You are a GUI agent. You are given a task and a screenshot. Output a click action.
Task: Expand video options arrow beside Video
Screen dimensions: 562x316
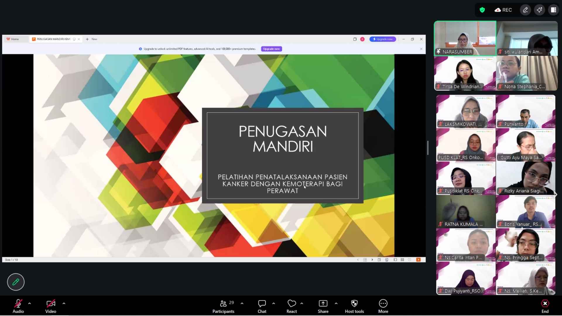[64, 303]
